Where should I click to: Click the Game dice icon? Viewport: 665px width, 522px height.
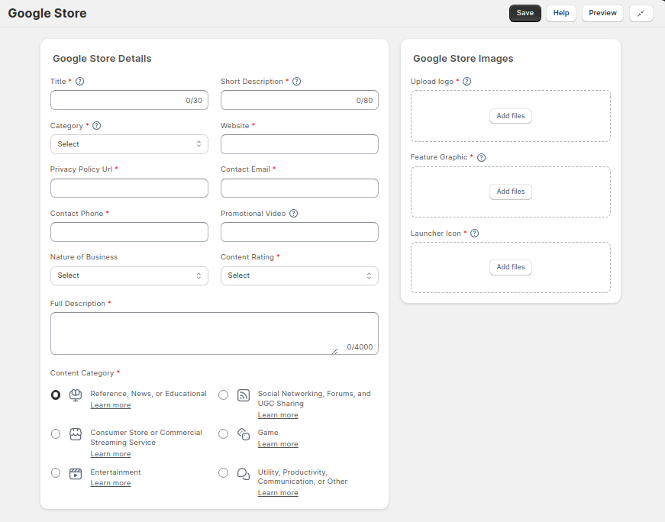click(x=244, y=434)
